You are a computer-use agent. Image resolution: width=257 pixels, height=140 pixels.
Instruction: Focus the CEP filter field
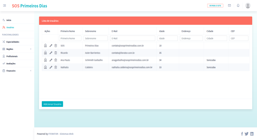(238, 38)
